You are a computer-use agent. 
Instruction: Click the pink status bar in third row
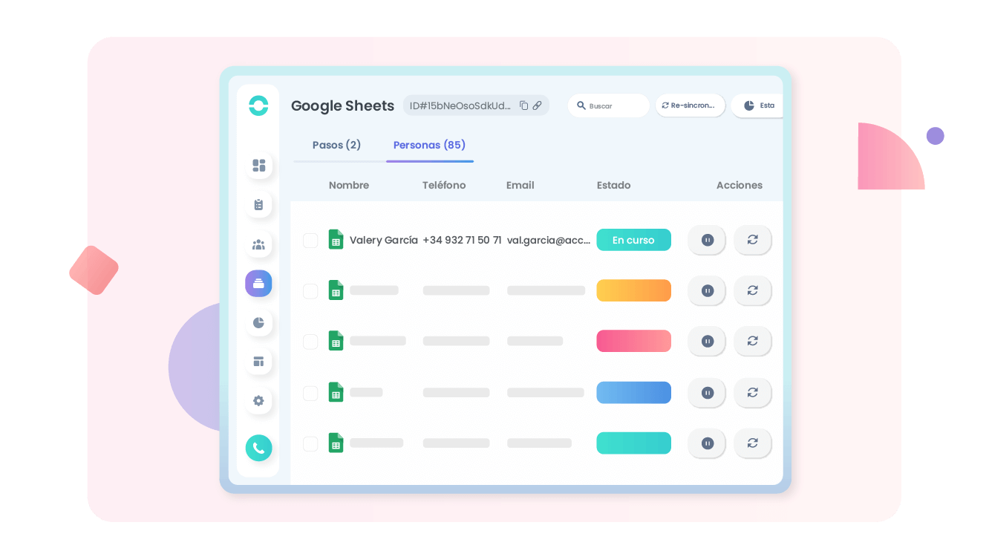click(633, 341)
